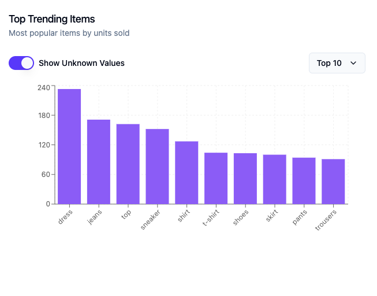Click the top bar in chart
This screenshot has height=296, width=377.
(128, 164)
